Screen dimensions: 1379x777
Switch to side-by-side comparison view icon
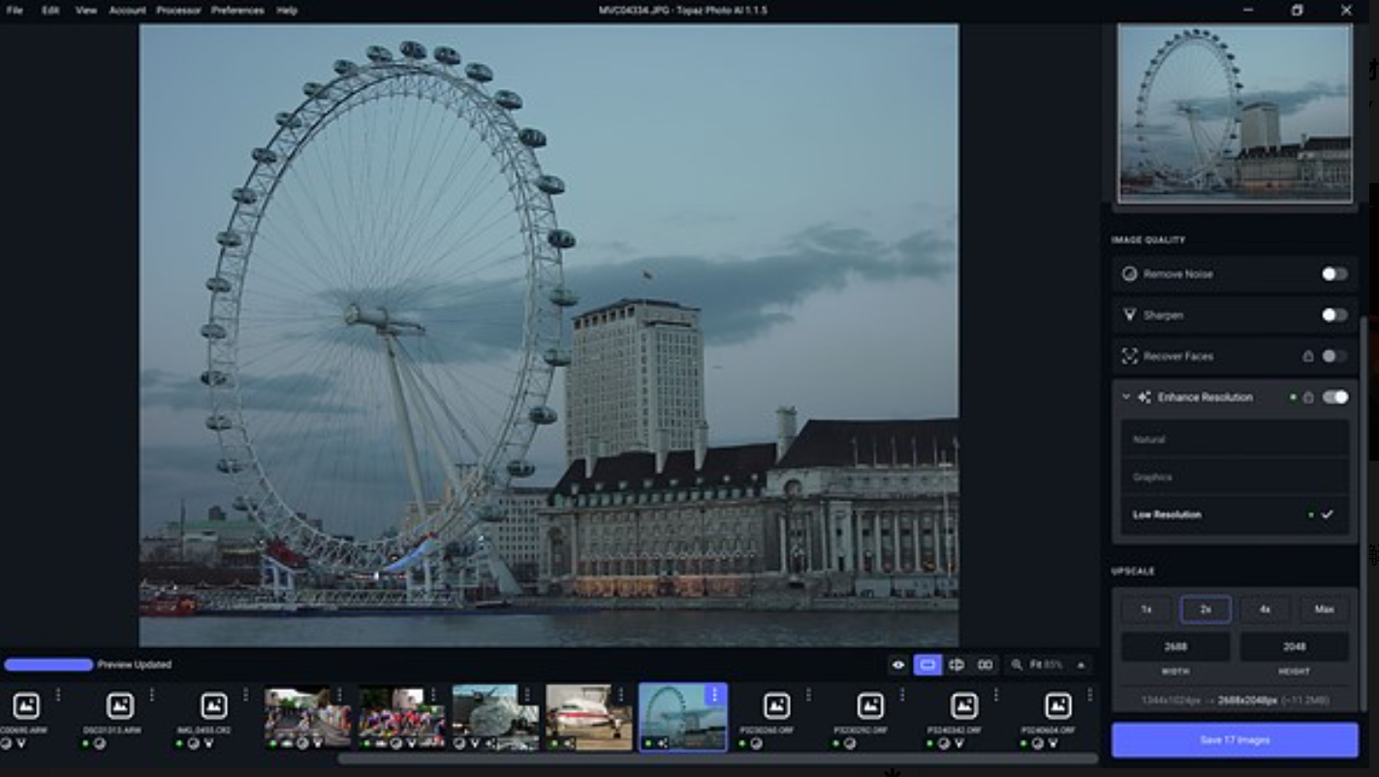click(986, 665)
